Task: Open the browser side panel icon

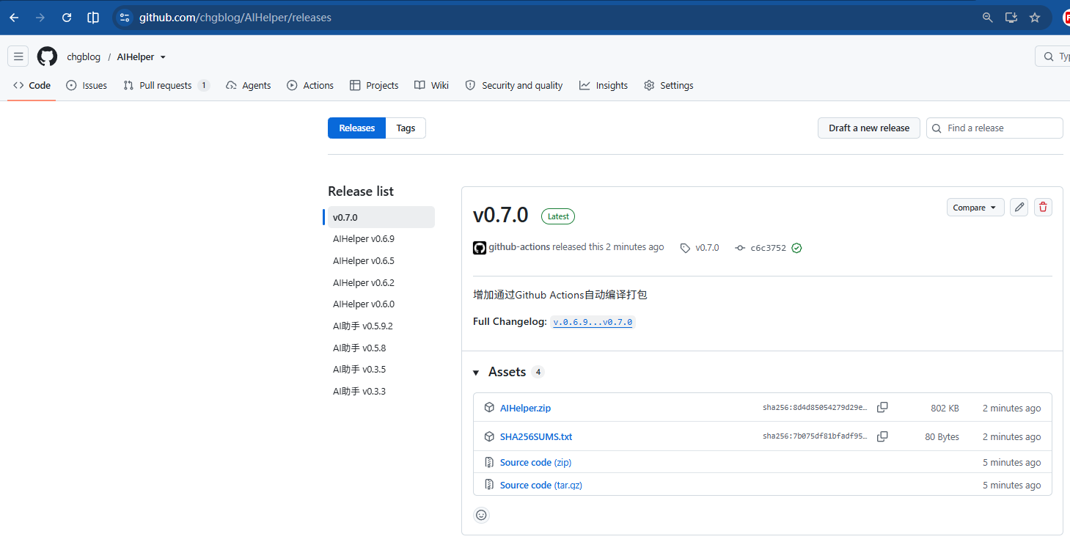Action: point(93,18)
